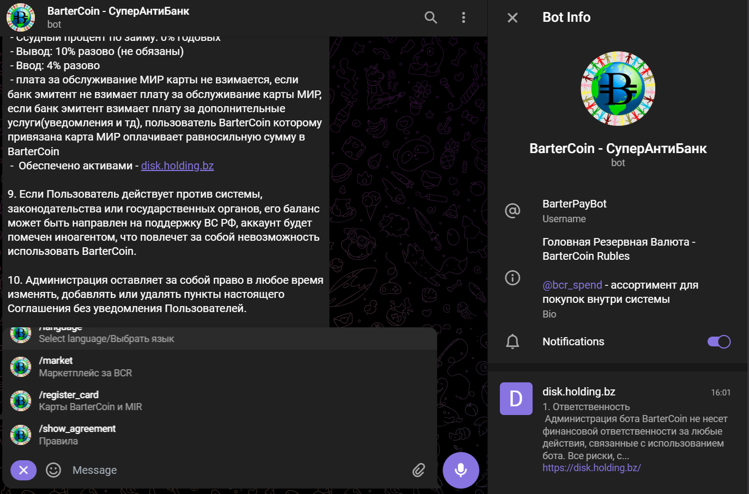Screen dimensions: 749x494
Task: Select the /show_agreement bot command
Action: coord(220,435)
